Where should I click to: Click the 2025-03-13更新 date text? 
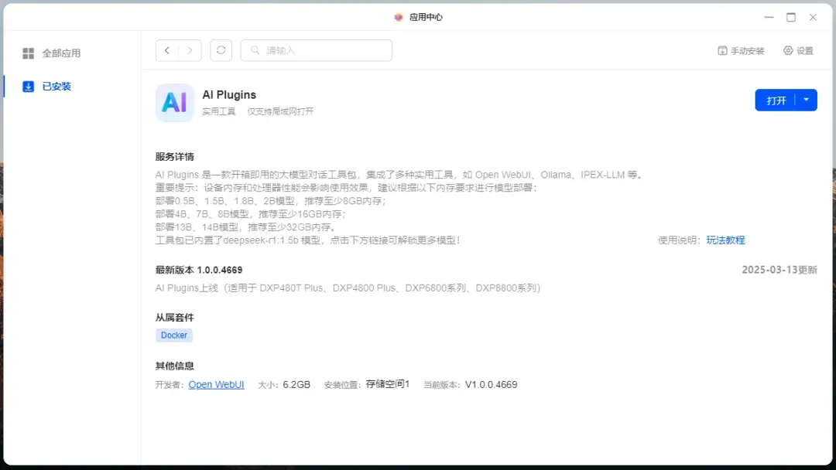pos(779,270)
